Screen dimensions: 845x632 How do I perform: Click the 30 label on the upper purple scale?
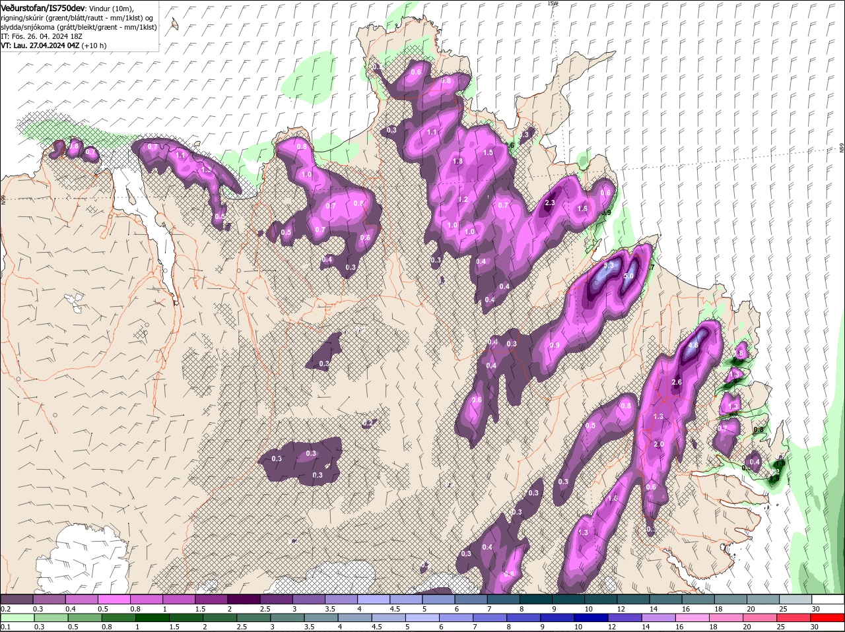click(x=815, y=608)
